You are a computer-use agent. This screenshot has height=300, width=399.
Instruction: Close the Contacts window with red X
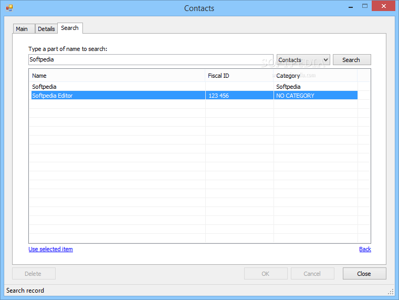click(383, 6)
